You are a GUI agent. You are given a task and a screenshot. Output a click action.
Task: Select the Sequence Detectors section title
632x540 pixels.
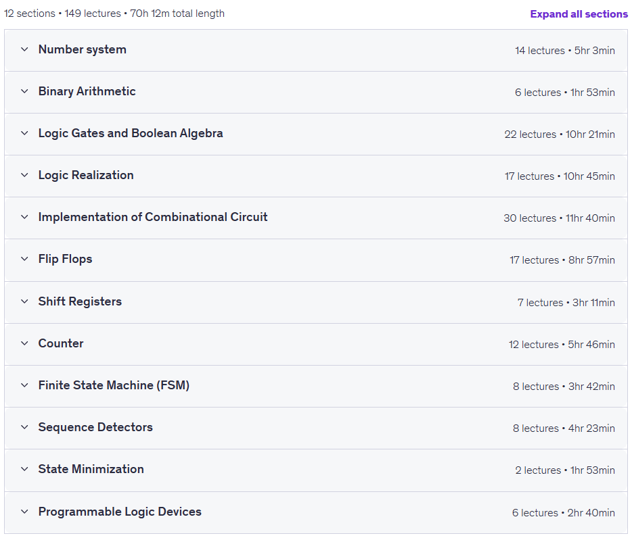tap(95, 427)
